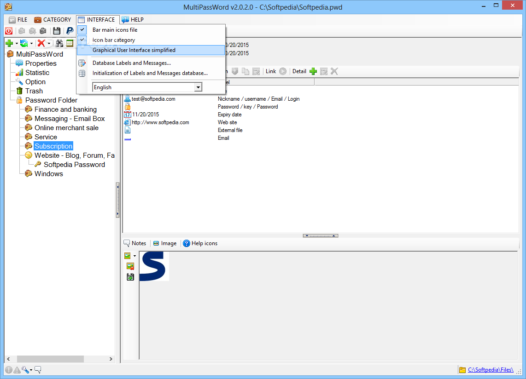This screenshot has height=379, width=526.
Task: Click the blue-green refresh arrows icon
Action: click(x=24, y=43)
